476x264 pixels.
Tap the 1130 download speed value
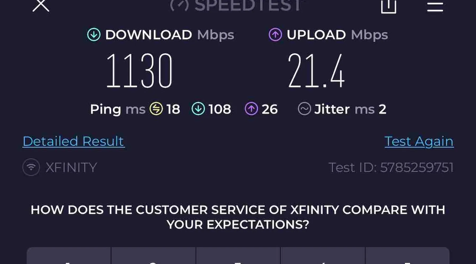click(x=139, y=70)
